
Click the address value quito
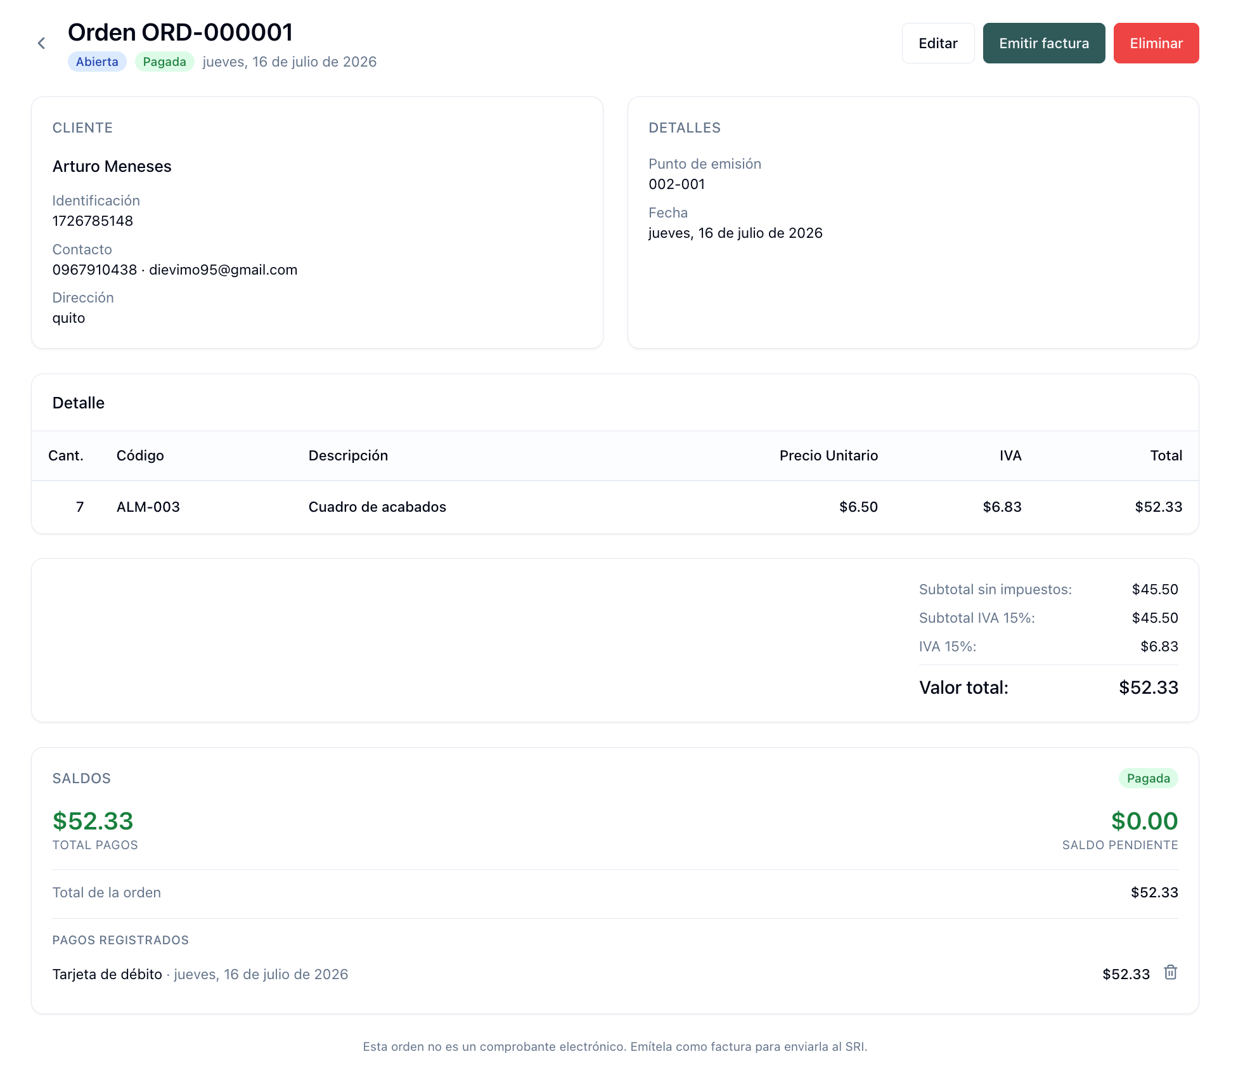click(x=68, y=318)
